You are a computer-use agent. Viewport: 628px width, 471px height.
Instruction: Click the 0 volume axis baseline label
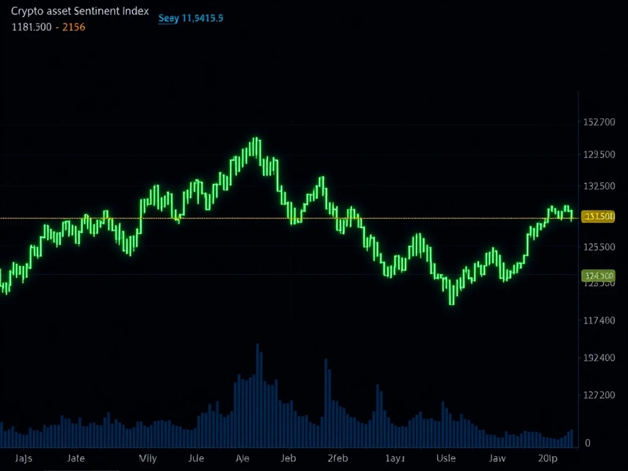[x=588, y=443]
